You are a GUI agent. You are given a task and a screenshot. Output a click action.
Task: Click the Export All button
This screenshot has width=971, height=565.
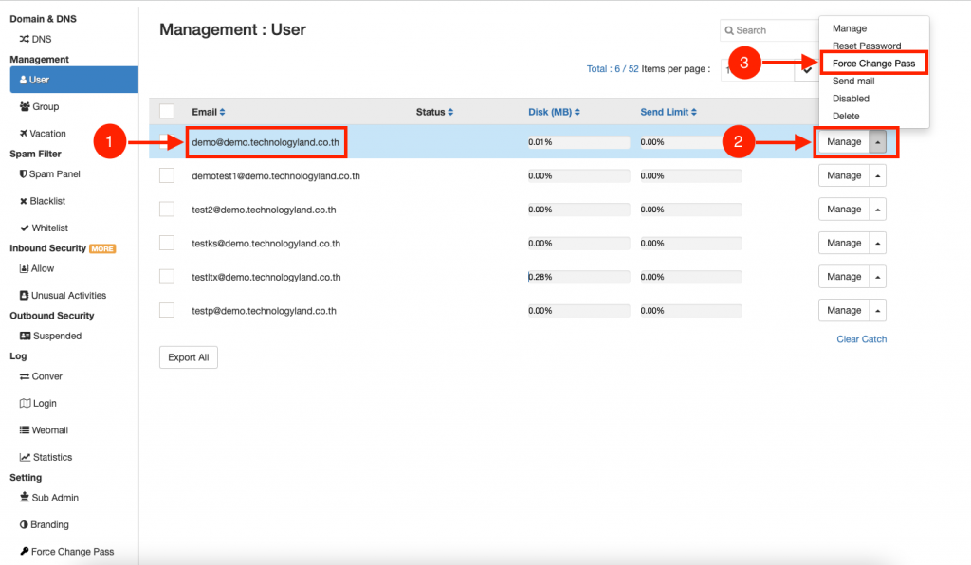click(x=188, y=357)
